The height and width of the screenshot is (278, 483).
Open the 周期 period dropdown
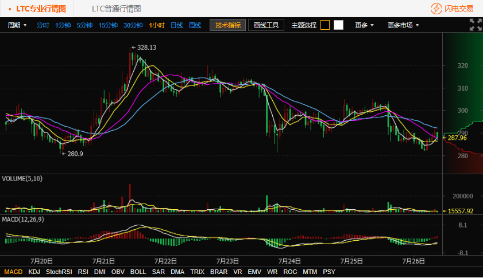coord(17,25)
